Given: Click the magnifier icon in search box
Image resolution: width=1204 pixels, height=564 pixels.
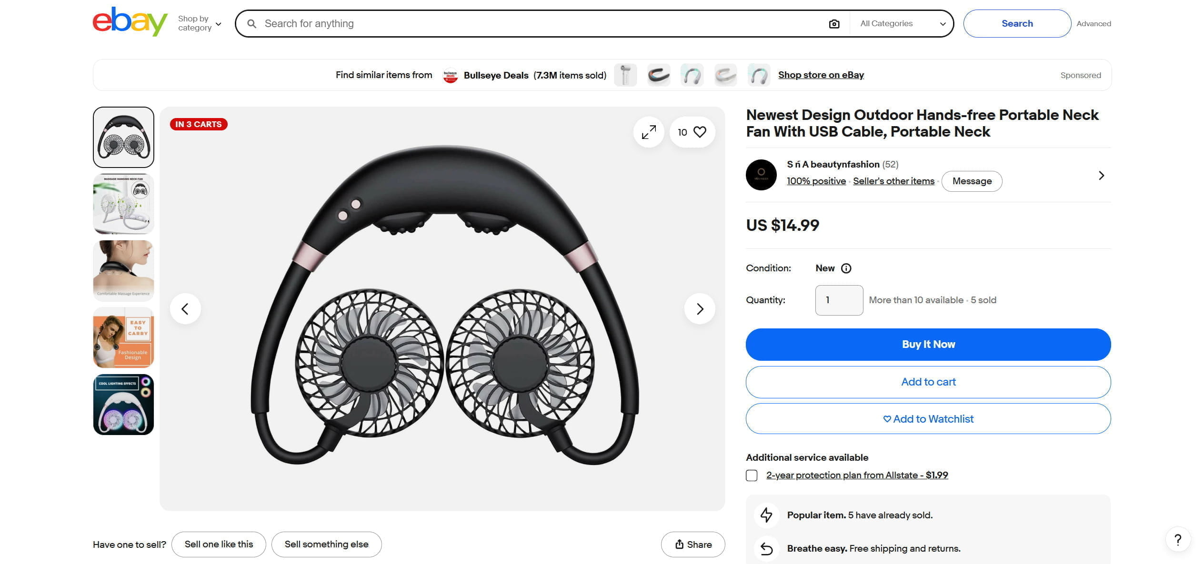Looking at the screenshot, I should (252, 24).
